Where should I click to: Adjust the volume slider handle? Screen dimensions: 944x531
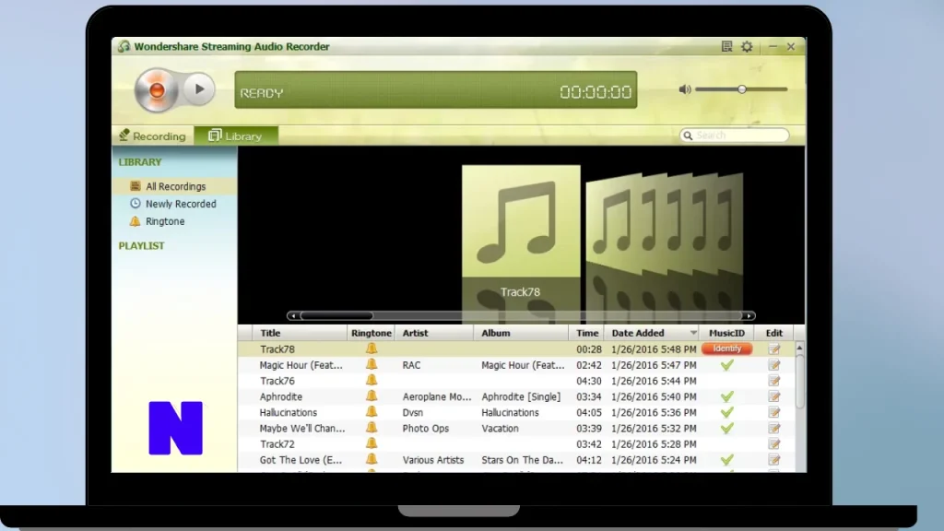coord(742,89)
